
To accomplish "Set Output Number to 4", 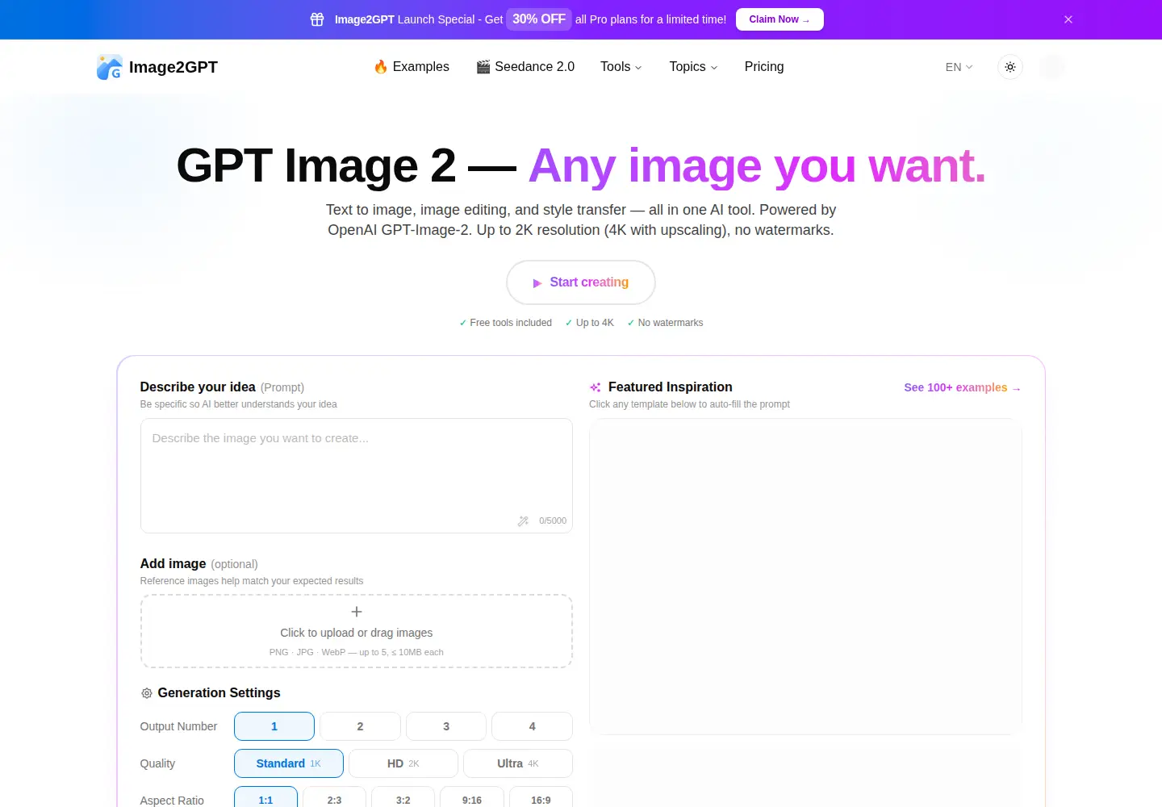I will click(533, 726).
